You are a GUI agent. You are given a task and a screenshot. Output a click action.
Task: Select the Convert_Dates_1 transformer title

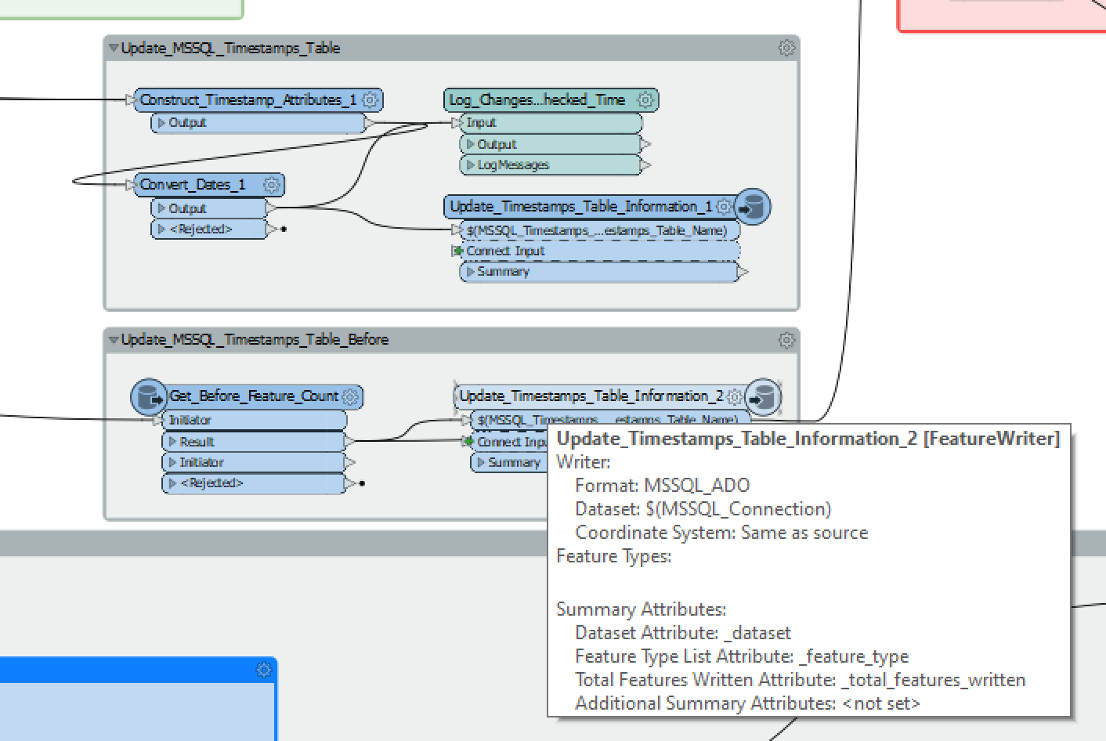(193, 185)
